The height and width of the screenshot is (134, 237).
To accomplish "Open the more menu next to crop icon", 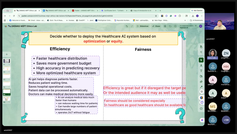I will pyautogui.click(x=175, y=26).
